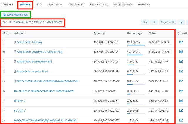Viewport: 188px width, 124px height.
Task: Open analytics chart for Bitfinex 2 row
Action: (x=181, y=100)
